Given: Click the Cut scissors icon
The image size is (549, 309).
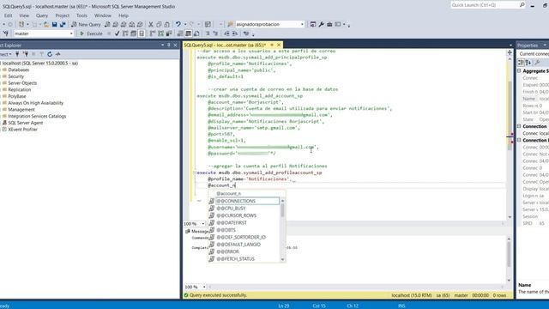Looking at the screenshot, I should coord(151,24).
